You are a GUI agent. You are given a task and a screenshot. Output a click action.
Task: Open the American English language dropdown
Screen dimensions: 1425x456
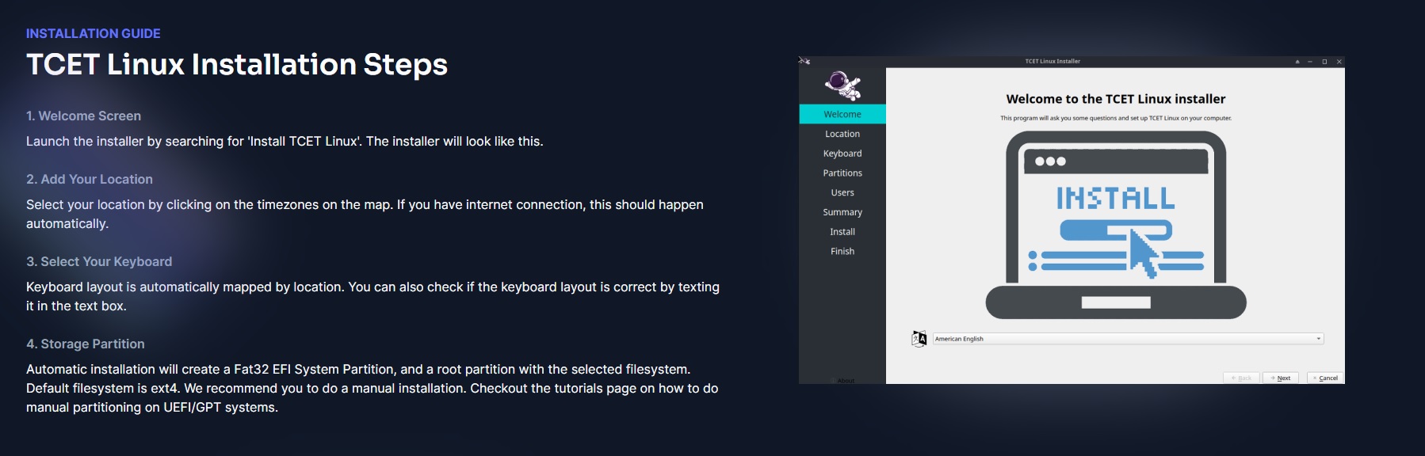[1127, 339]
